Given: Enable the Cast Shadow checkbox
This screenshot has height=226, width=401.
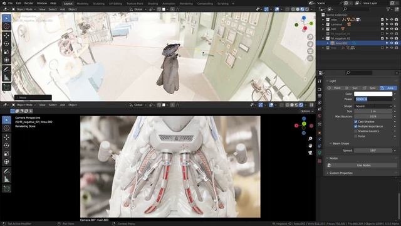Looking at the screenshot, I should (356, 122).
